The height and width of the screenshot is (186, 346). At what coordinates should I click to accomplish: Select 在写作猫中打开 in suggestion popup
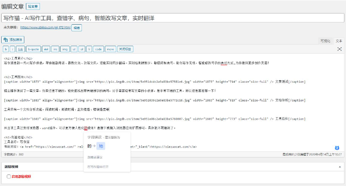97,167
